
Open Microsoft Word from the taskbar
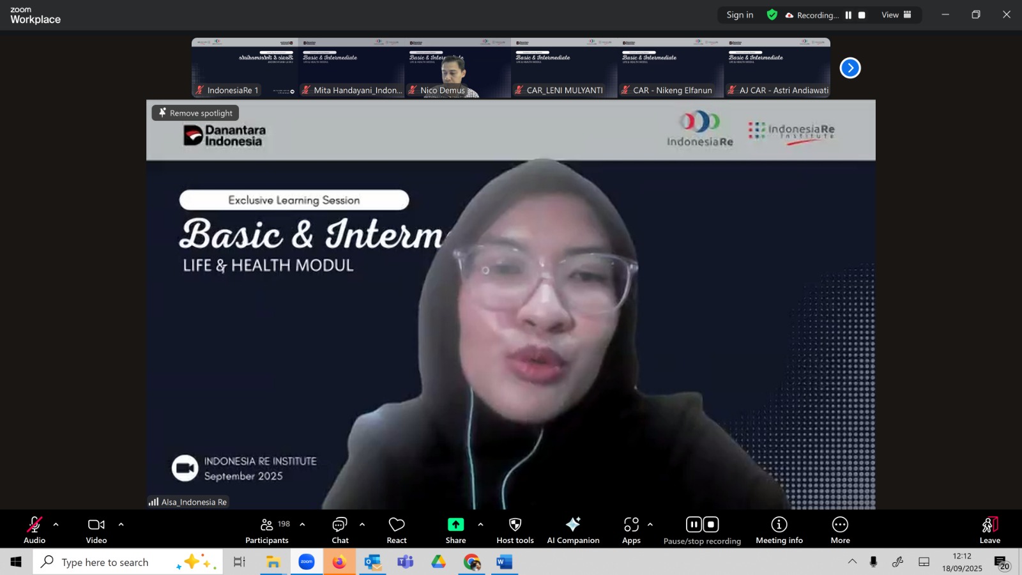505,562
